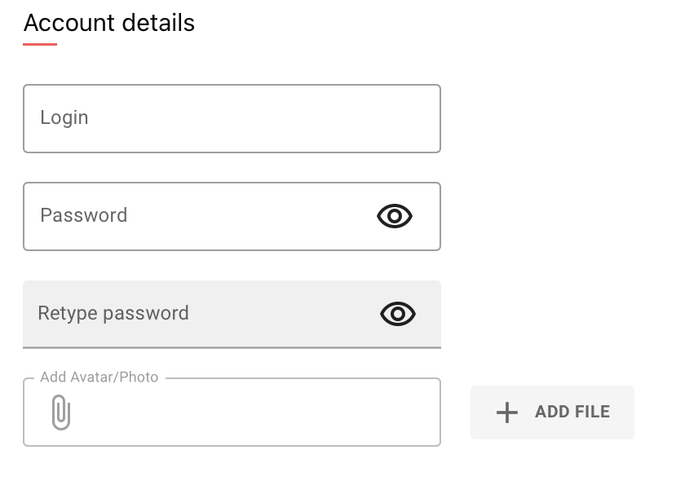This screenshot has width=698, height=481.
Task: Focus the Login input field
Action: [232, 118]
